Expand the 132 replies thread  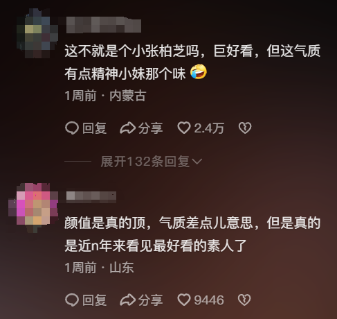pyautogui.click(x=152, y=162)
